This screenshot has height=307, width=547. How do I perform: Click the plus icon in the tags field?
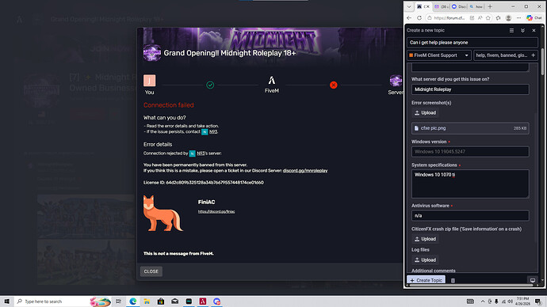tap(534, 55)
